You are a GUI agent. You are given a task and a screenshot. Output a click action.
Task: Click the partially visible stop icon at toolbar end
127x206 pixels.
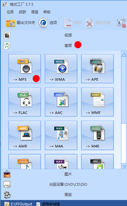121,23
